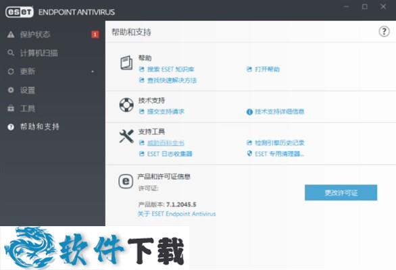Image resolution: width=396 pixels, height=270 pixels.
Task: Click the 许可证: label
Action: pos(149,188)
